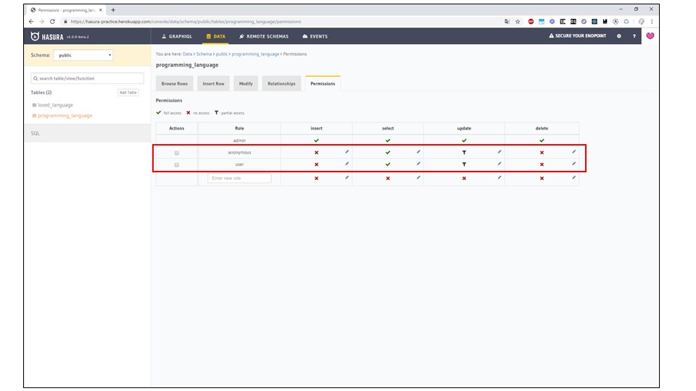Click admin role cell

click(239, 140)
